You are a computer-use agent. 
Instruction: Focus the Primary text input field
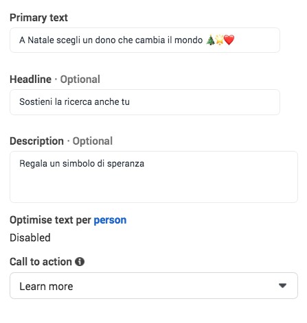click(x=145, y=40)
